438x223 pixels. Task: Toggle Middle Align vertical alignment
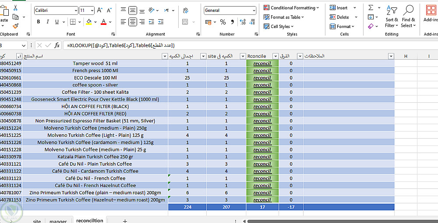(133, 10)
